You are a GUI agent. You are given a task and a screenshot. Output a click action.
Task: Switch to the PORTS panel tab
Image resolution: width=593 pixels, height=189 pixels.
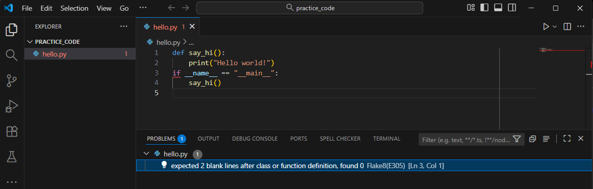(299, 139)
